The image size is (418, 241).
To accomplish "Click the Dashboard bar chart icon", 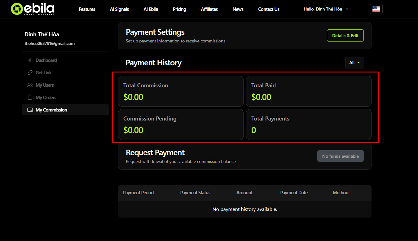I will pyautogui.click(x=30, y=60).
